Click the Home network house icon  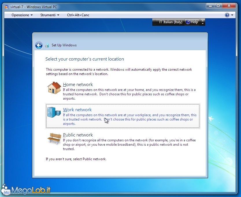point(54,88)
